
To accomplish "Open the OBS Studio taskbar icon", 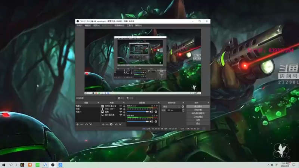I will click(x=53, y=165).
